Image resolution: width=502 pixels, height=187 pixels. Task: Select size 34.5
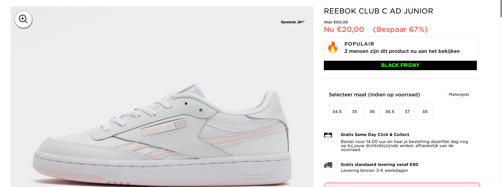click(x=337, y=111)
